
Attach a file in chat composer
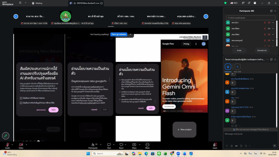pos(241,146)
